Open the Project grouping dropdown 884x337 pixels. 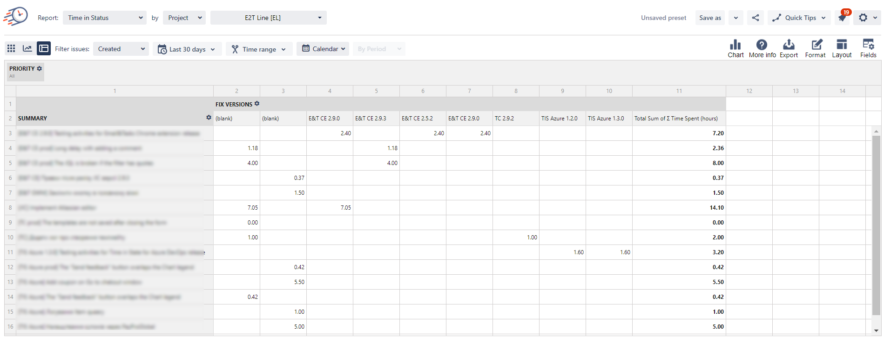tap(184, 18)
